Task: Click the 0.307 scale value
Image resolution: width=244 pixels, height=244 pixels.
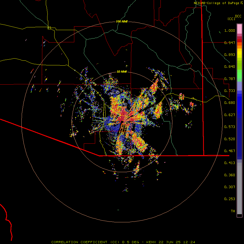Action: coord(230,187)
